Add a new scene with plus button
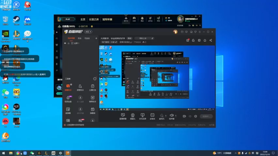Screen dimensions: 278x156 click(x=96, y=38)
